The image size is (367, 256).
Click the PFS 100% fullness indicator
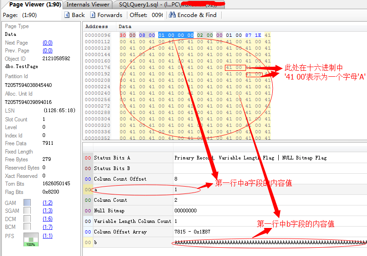click(x=31, y=239)
